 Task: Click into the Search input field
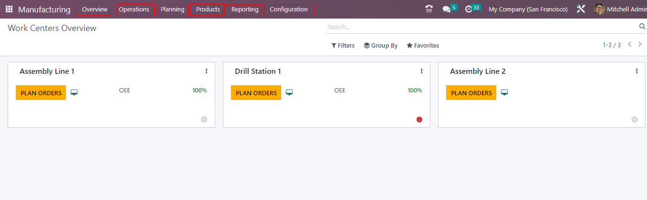[x=481, y=27]
